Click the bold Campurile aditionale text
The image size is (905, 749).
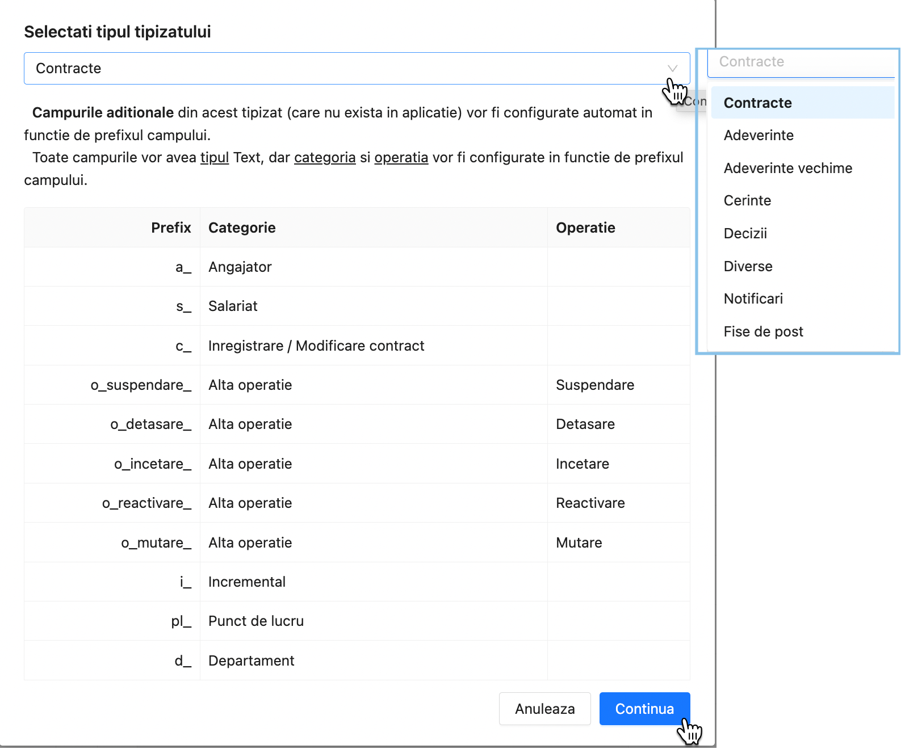pyautogui.click(x=103, y=112)
